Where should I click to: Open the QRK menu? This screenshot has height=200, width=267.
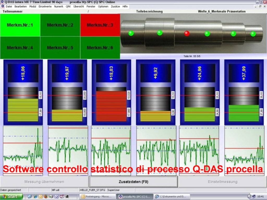(68, 7)
